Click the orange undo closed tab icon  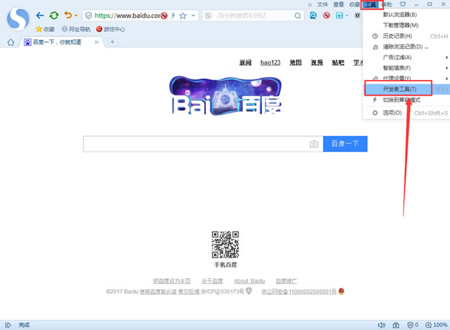68,15
